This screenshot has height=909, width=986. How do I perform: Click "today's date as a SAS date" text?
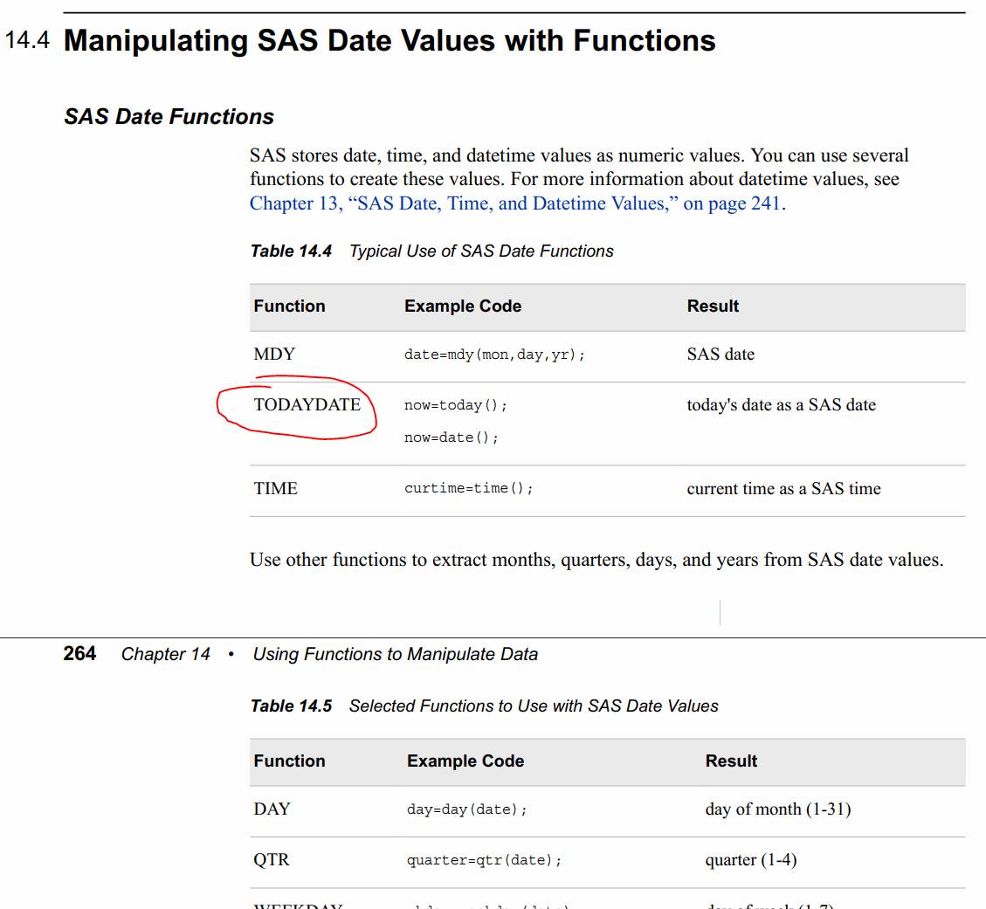coord(781,405)
